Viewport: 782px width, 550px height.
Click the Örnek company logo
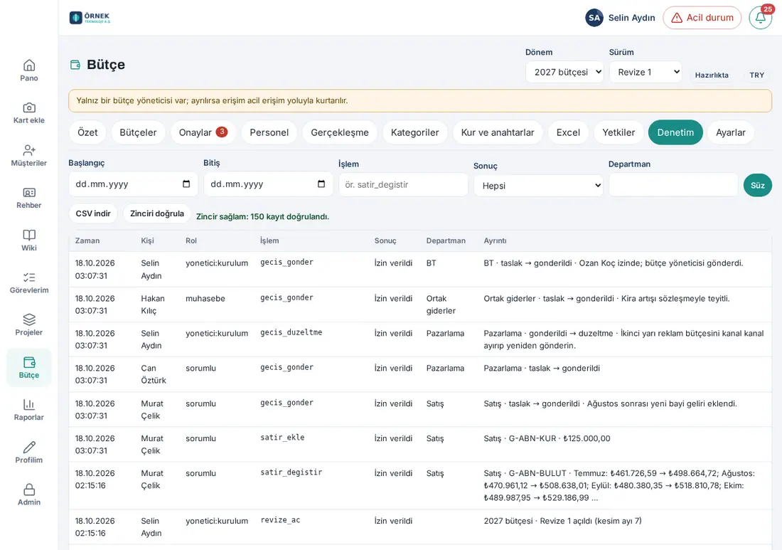coord(90,18)
